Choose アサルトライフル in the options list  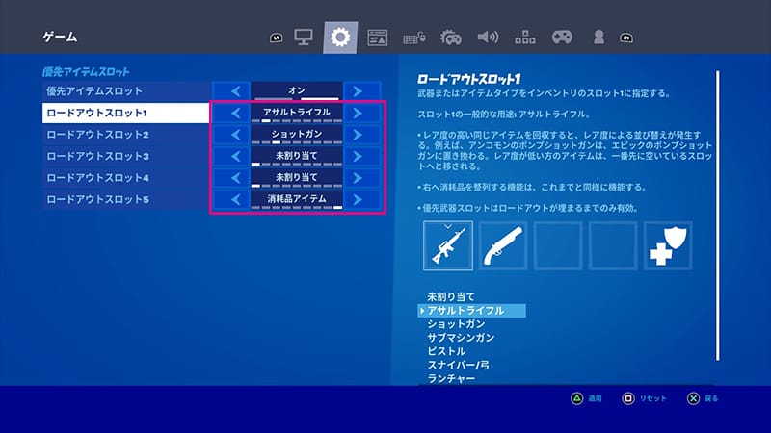(x=471, y=311)
